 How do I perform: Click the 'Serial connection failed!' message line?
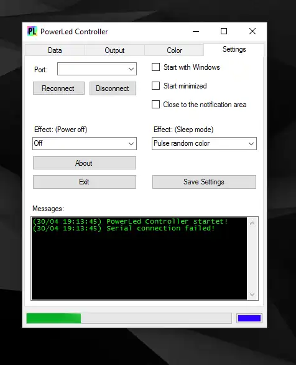pyautogui.click(x=124, y=228)
